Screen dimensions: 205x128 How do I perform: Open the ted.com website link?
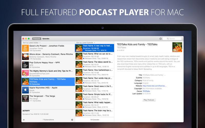[155, 86]
